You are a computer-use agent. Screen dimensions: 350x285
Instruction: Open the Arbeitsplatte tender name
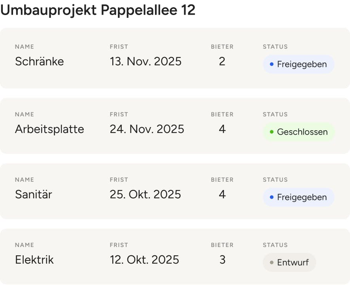(x=49, y=129)
